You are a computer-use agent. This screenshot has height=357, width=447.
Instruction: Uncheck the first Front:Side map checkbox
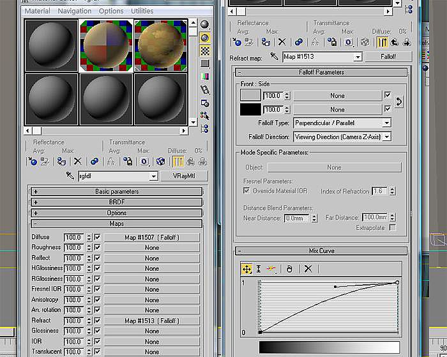point(387,95)
